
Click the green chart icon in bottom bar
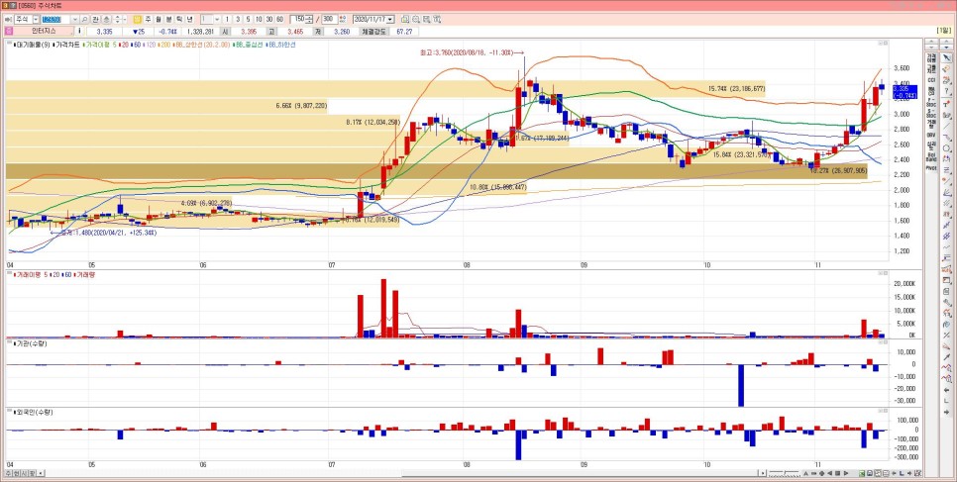pos(862,473)
